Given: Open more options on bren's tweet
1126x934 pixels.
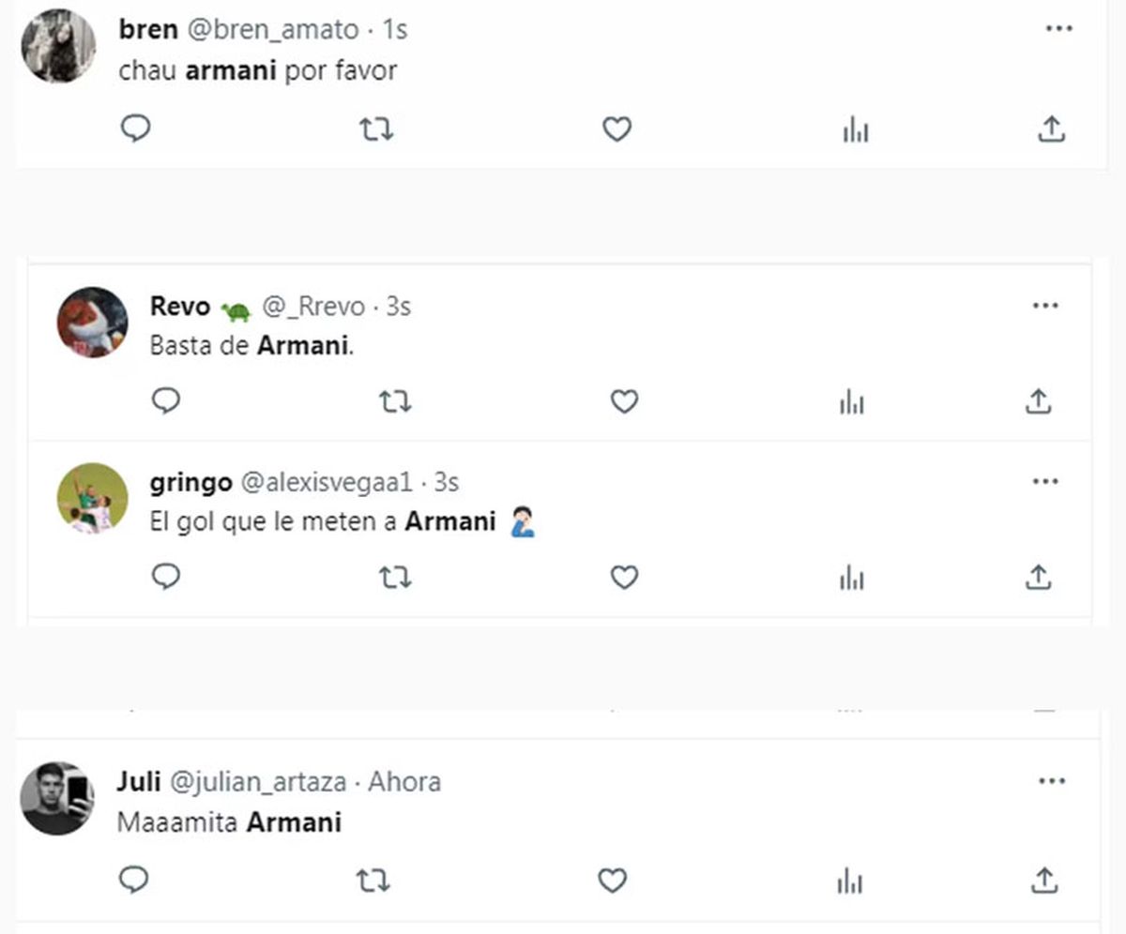Looking at the screenshot, I should (x=1058, y=29).
